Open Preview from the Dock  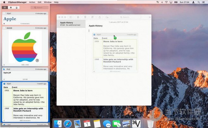(126, 124)
